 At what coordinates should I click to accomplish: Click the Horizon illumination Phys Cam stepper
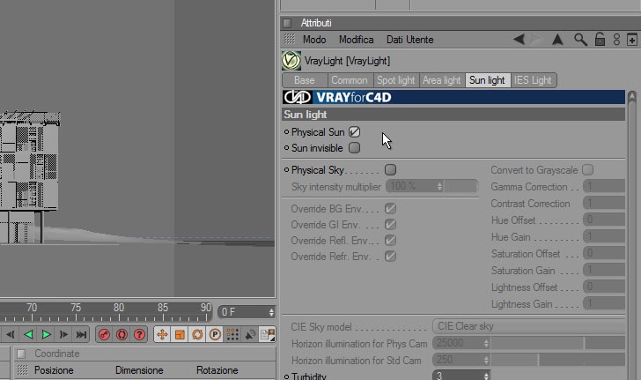click(486, 343)
